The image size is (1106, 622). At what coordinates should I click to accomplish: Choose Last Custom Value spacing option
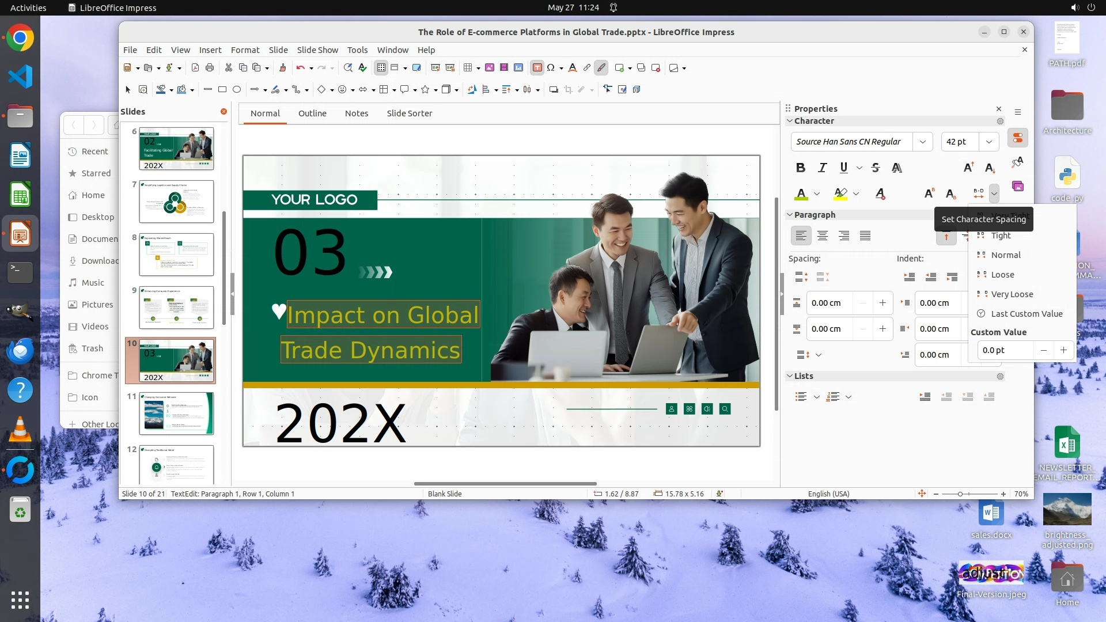click(1026, 314)
